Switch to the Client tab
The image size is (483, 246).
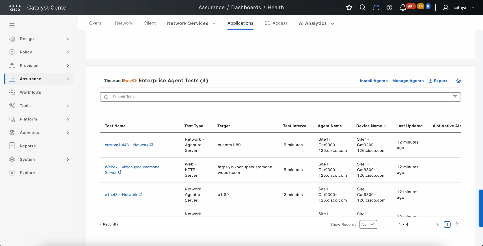pos(150,23)
